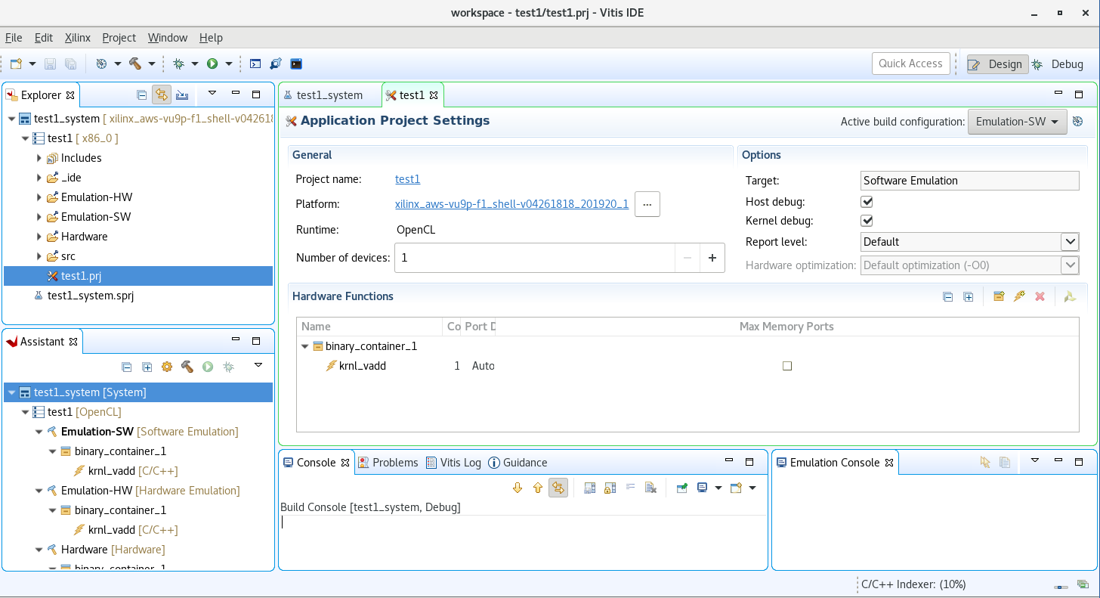Expand the src folder in Explorer

(x=39, y=256)
